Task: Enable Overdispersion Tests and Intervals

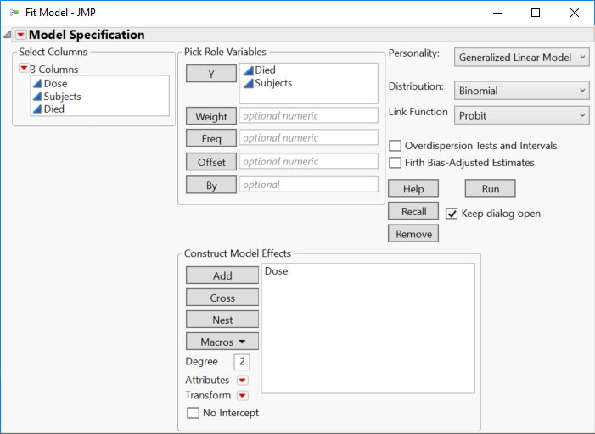Action: click(x=395, y=146)
